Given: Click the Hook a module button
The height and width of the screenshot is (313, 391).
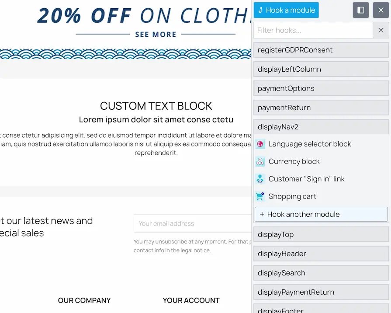Looking at the screenshot, I should [x=286, y=10].
